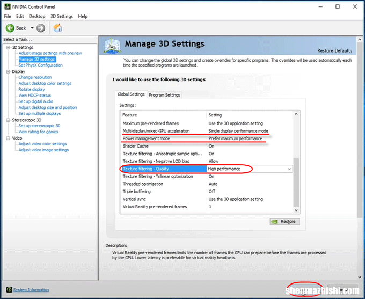Image resolution: width=365 pixels, height=299 pixels.
Task: Click settings list scroll down arrow
Action: (296, 210)
